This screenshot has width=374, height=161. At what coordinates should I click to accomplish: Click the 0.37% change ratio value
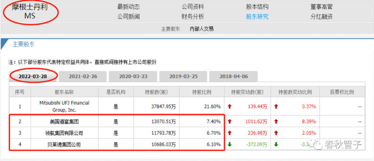coord(309,107)
